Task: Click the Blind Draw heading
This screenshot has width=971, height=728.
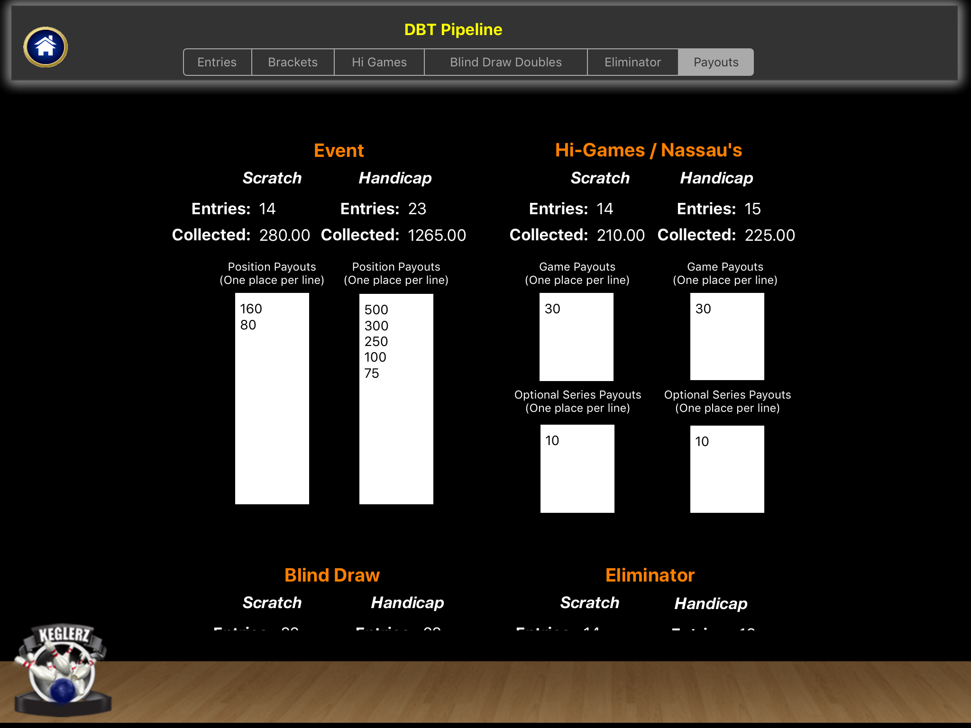Action: coord(331,574)
